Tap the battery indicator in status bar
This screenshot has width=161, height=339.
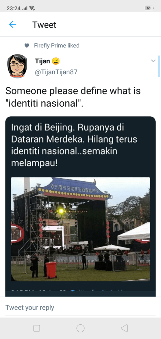[x=149, y=8]
